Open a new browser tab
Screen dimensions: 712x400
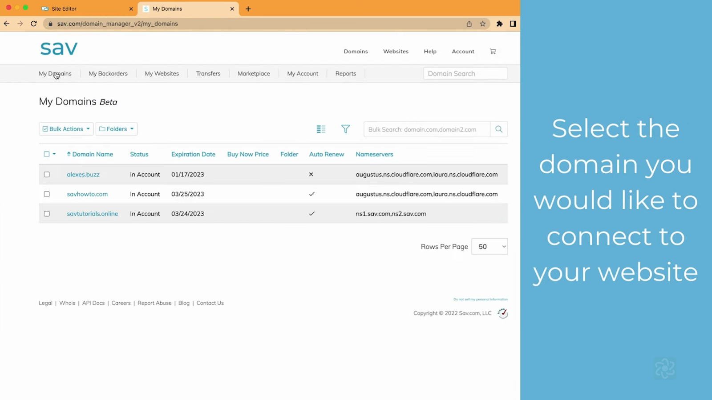(248, 9)
